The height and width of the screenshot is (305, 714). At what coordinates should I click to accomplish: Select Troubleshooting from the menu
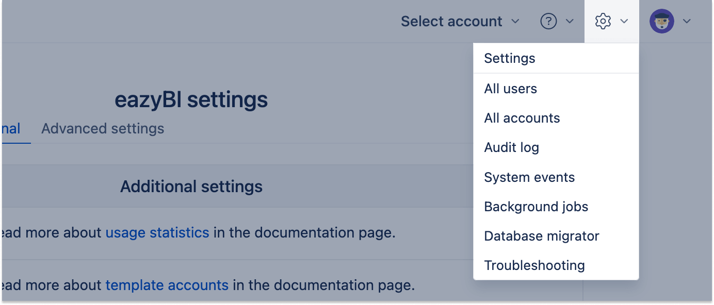[534, 265]
